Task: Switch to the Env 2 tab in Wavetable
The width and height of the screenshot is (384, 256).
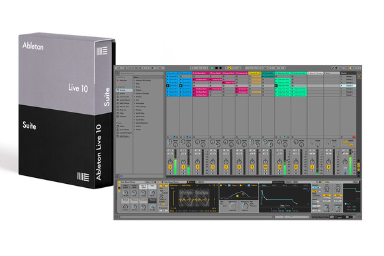Action: tap(274, 185)
